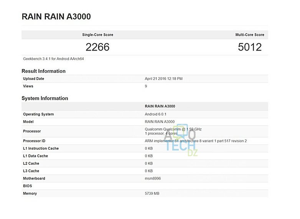
Task: Select the April 21 2016 12:18 PM value
Action: (x=163, y=78)
